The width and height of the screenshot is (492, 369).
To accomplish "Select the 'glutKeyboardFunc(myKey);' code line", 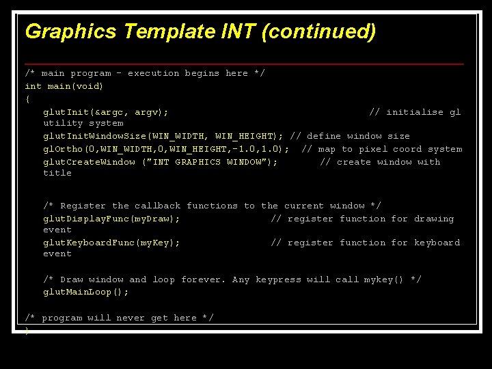I will point(111,243).
